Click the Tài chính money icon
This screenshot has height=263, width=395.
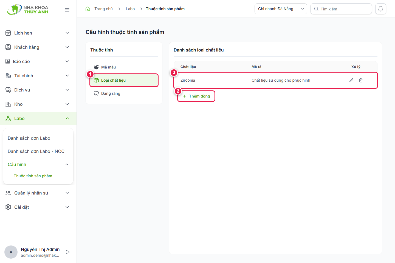point(8,76)
